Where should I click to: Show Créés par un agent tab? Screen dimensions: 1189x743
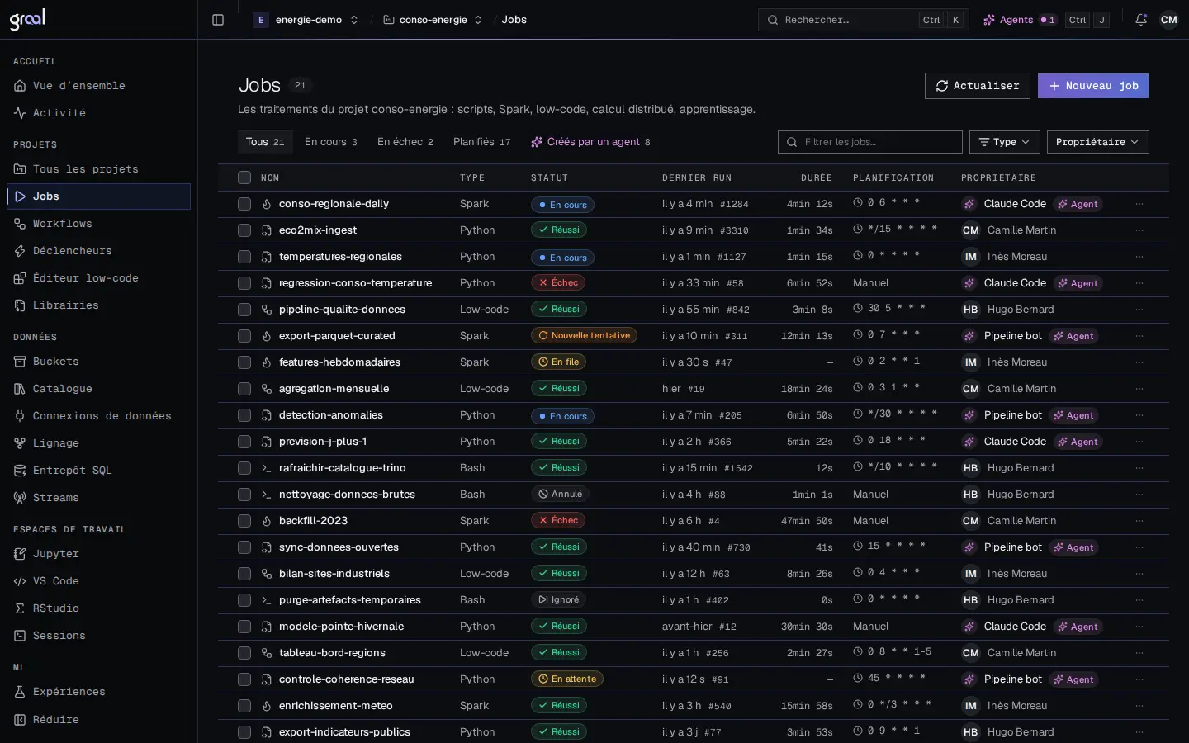tap(590, 142)
